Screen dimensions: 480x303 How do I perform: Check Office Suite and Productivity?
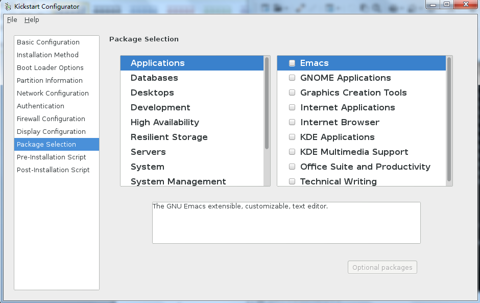pos(292,167)
